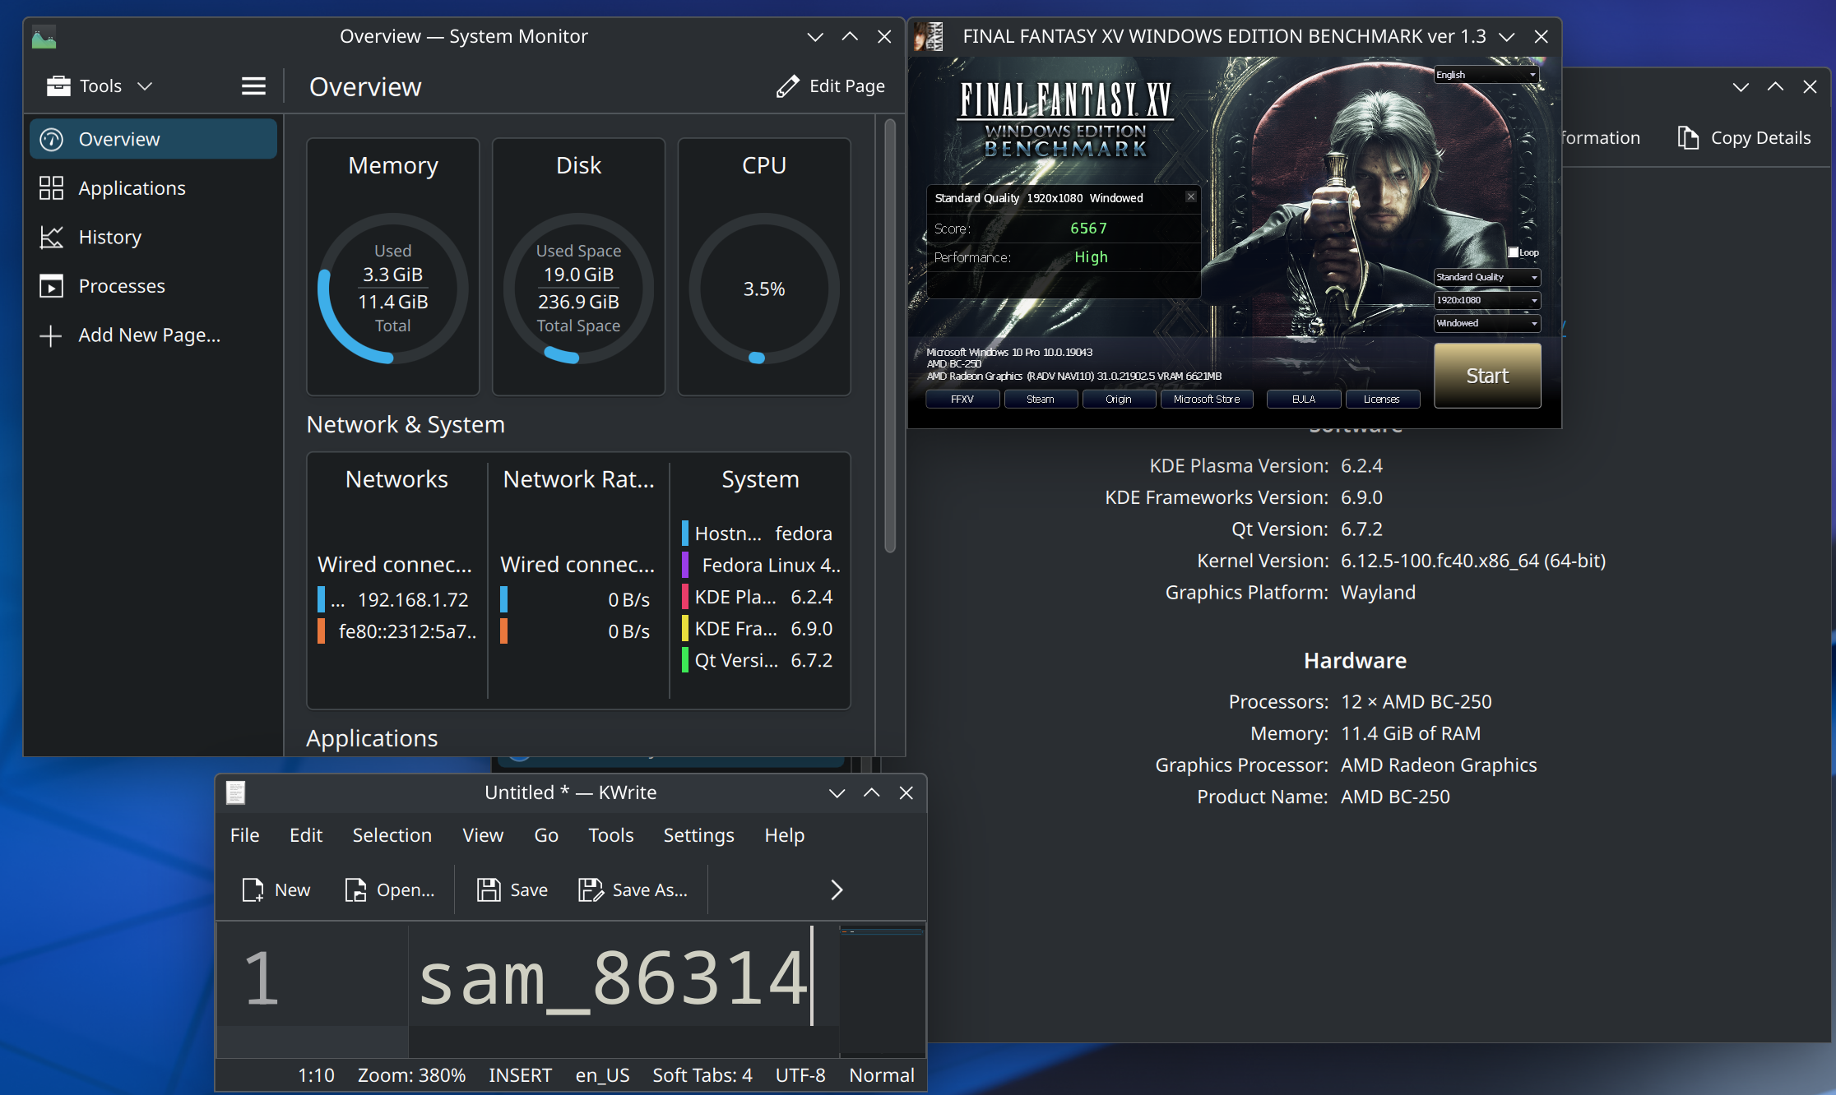The height and width of the screenshot is (1095, 1836).
Task: Click the Microsoft Store button
Action: click(1207, 400)
